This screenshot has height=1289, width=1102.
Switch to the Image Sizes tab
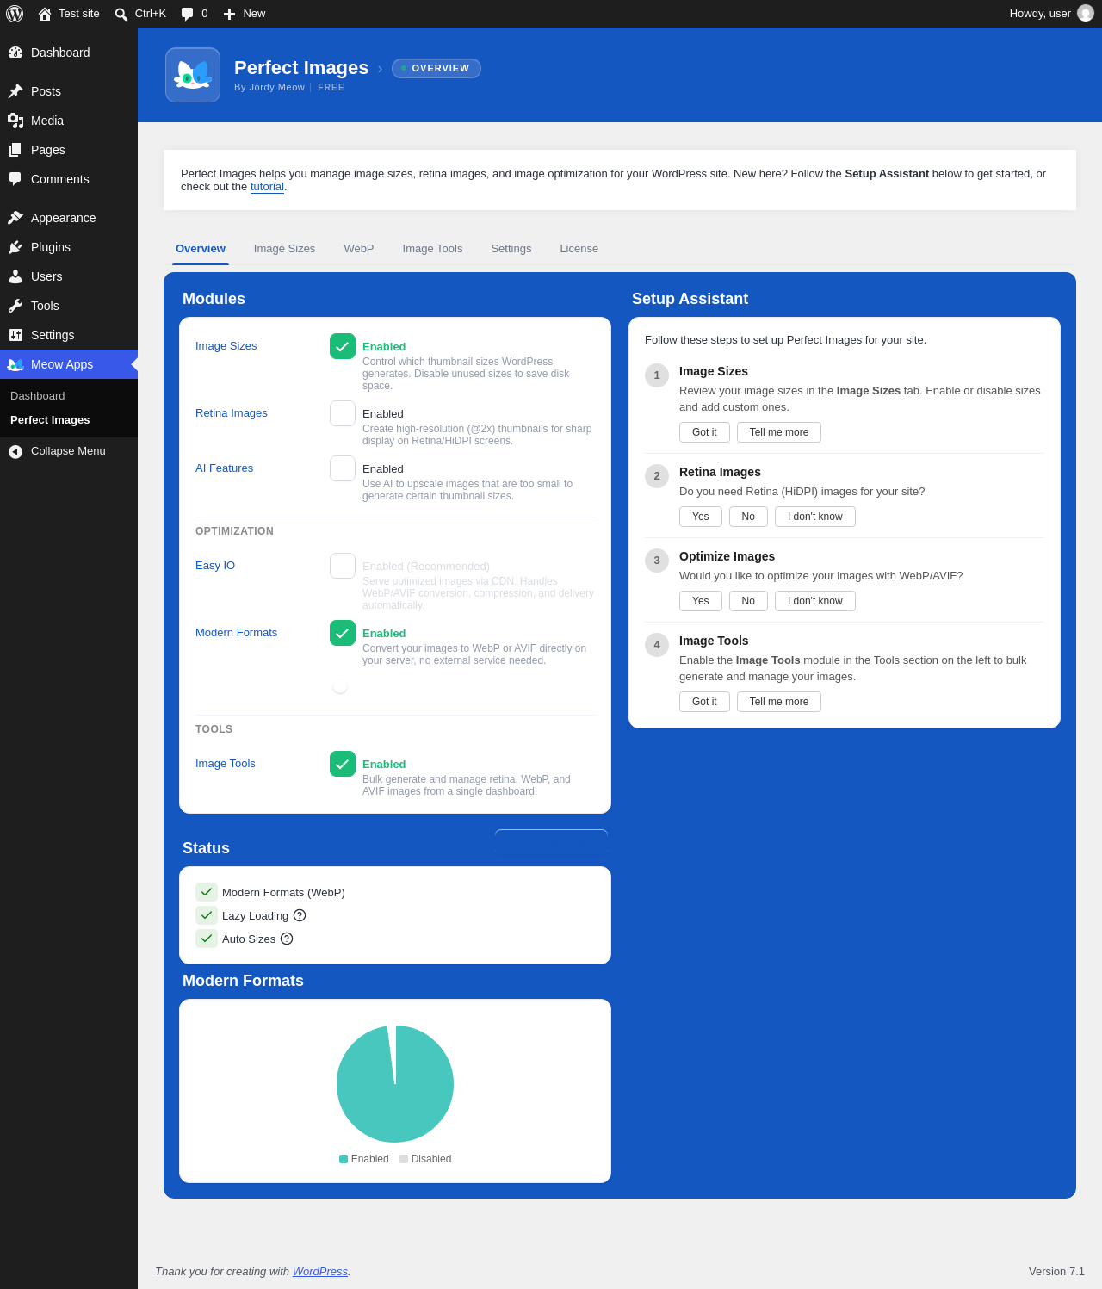(284, 249)
